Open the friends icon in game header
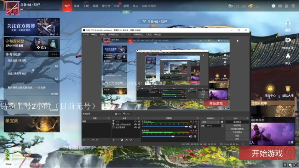299x168 pixels. [x=286, y=6]
